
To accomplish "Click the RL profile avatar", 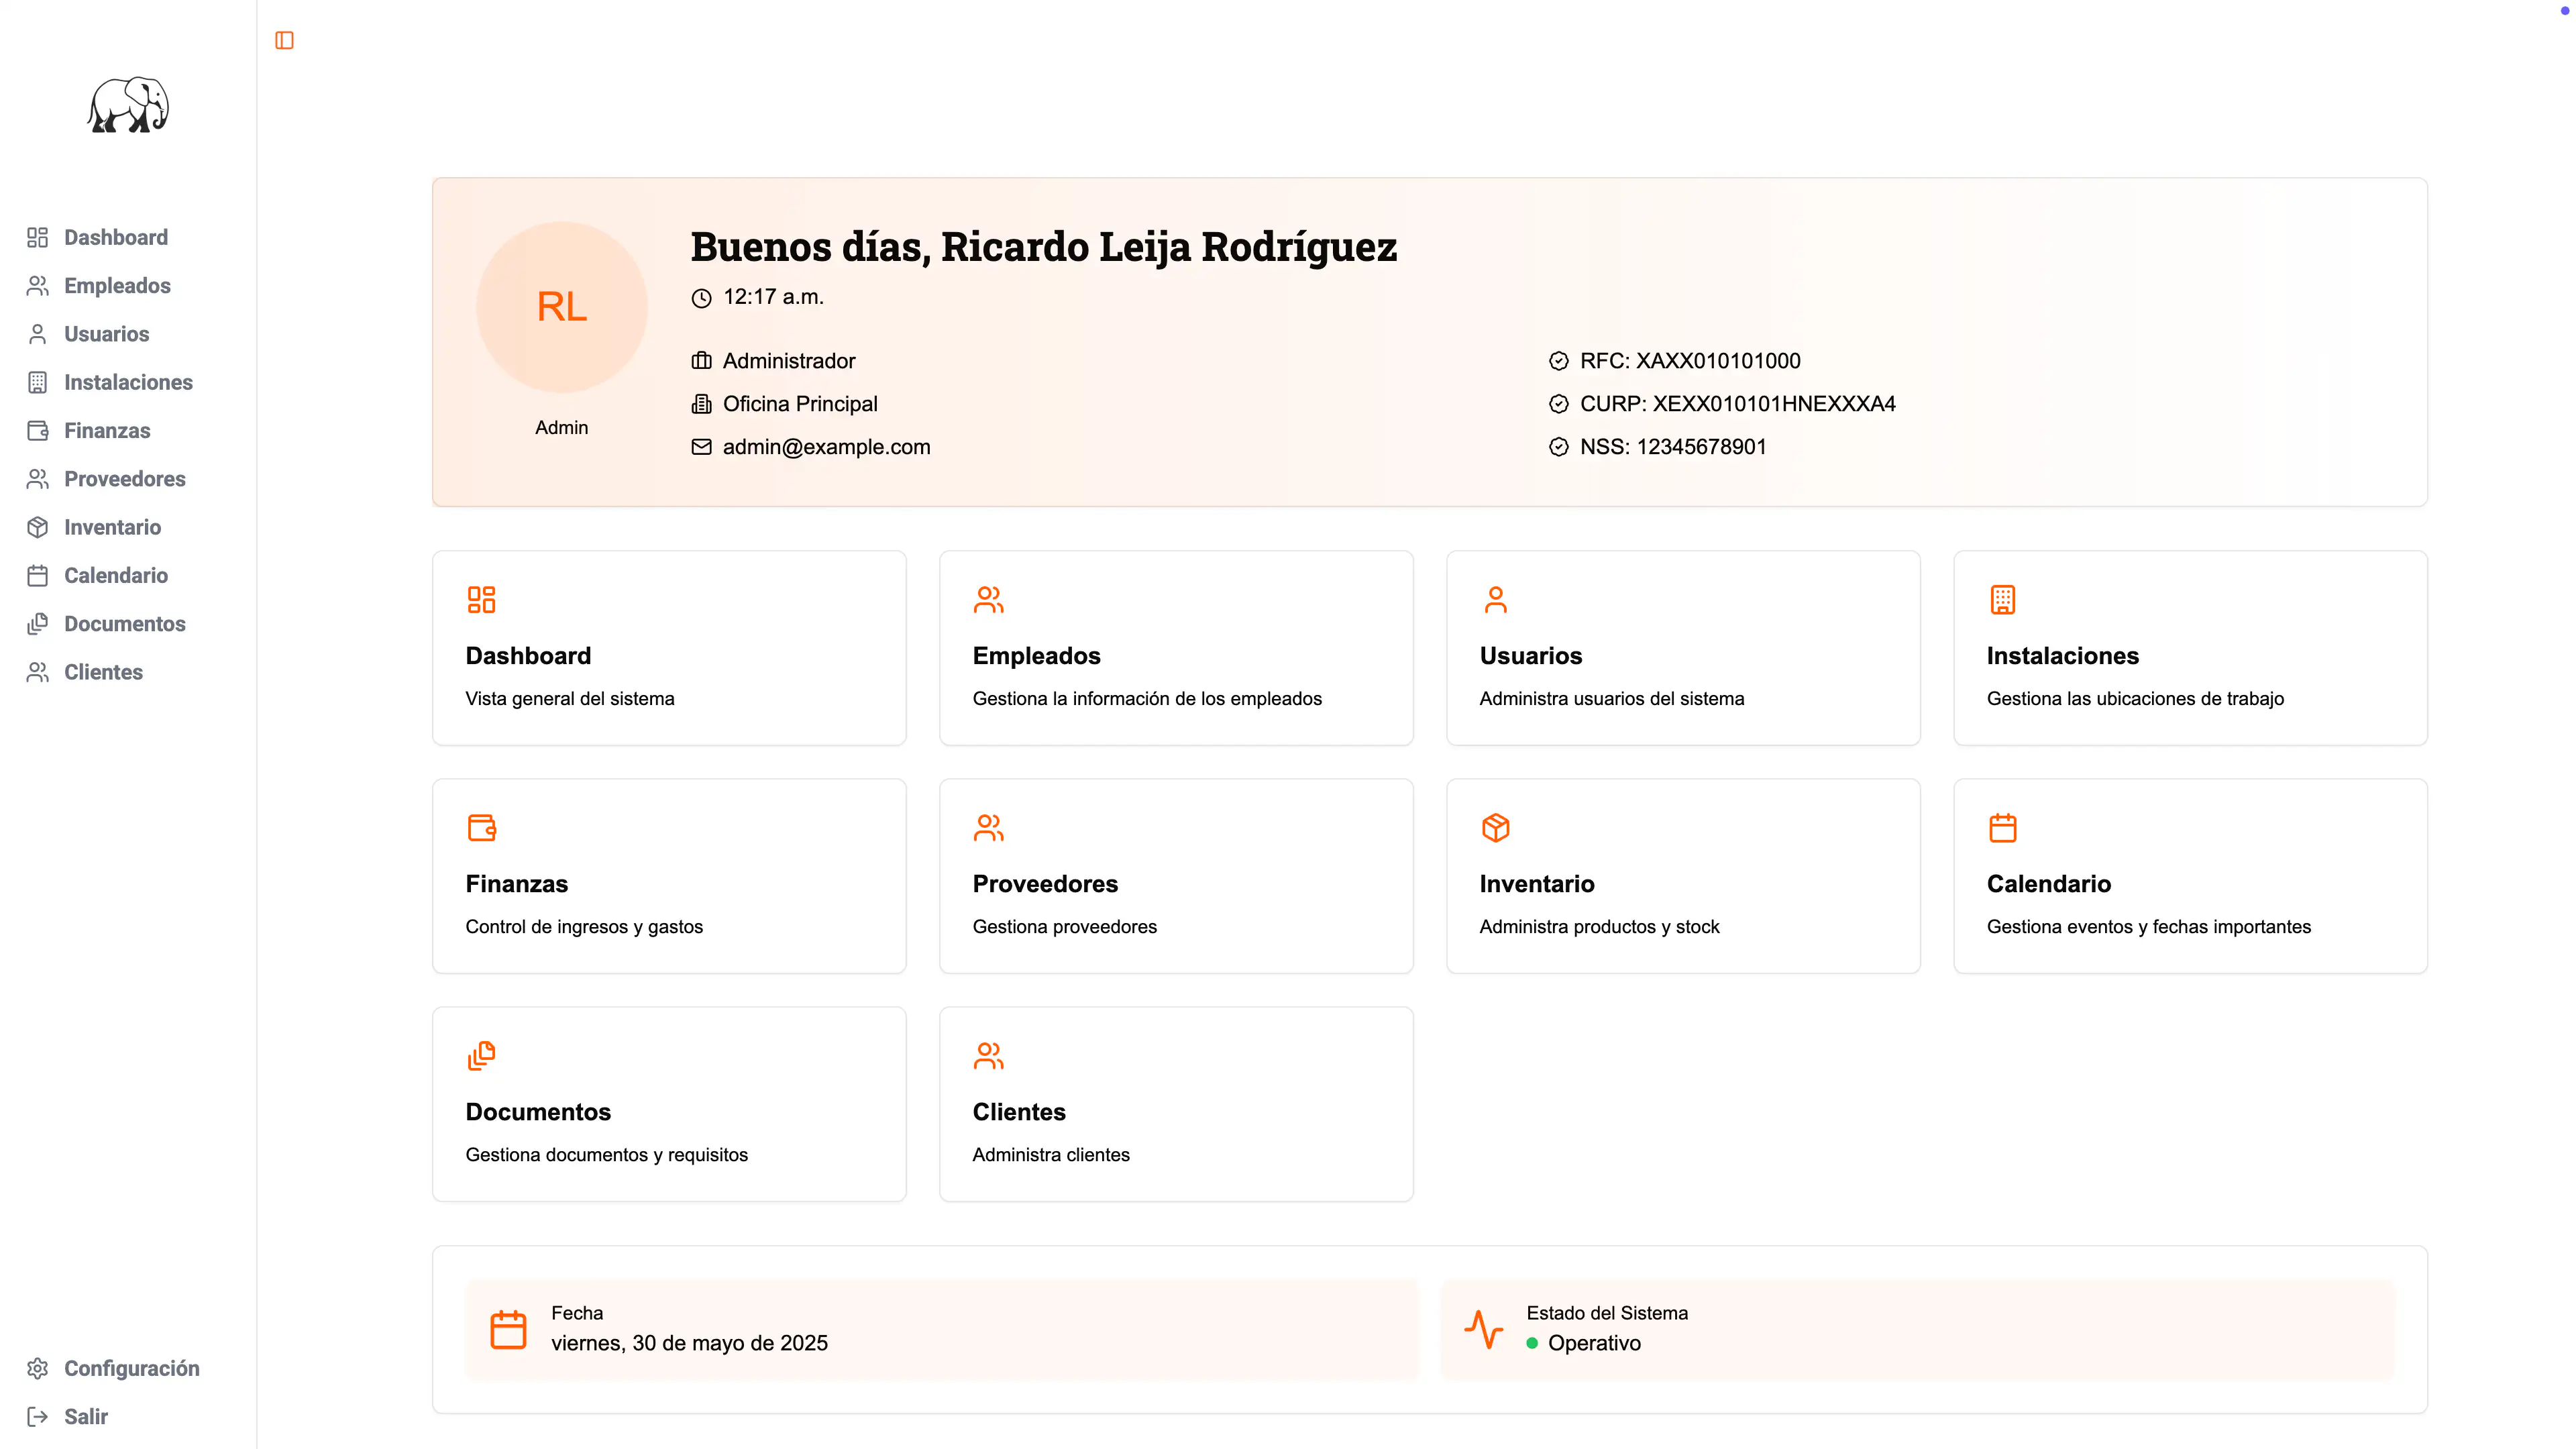I will [x=562, y=307].
